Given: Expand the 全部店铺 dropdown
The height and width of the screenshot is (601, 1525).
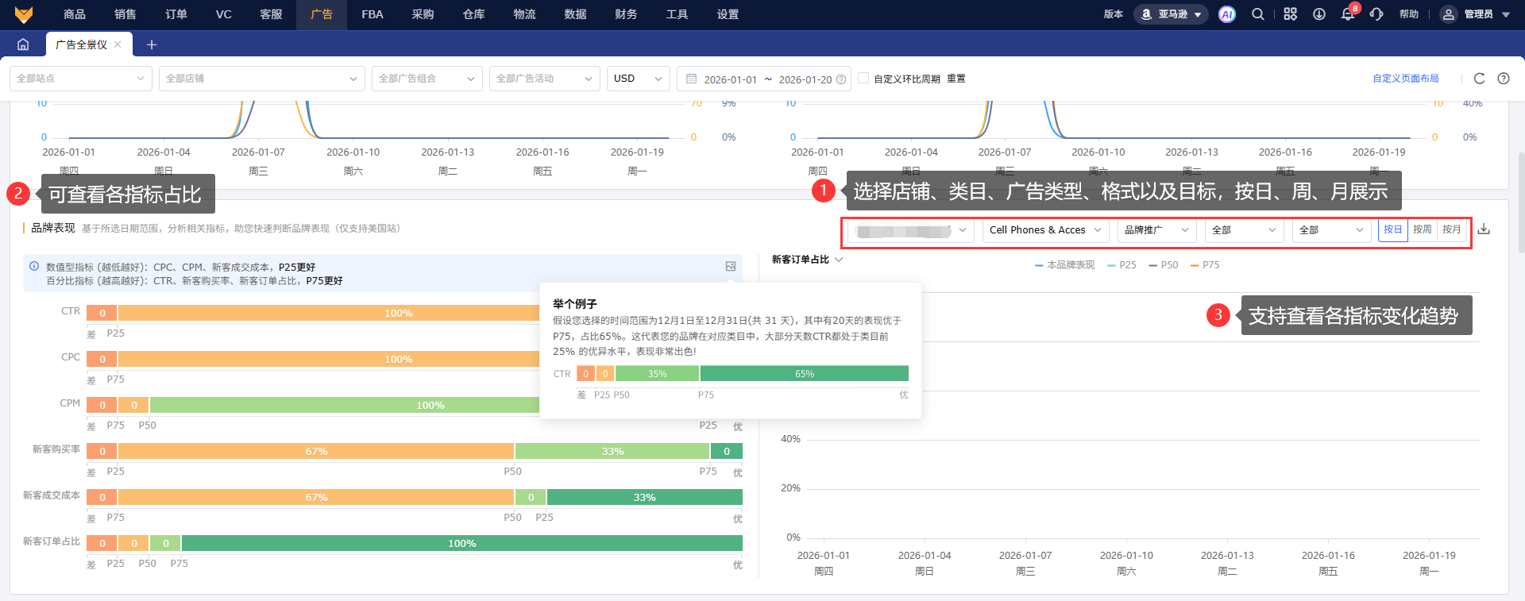Looking at the screenshot, I should coord(261,79).
